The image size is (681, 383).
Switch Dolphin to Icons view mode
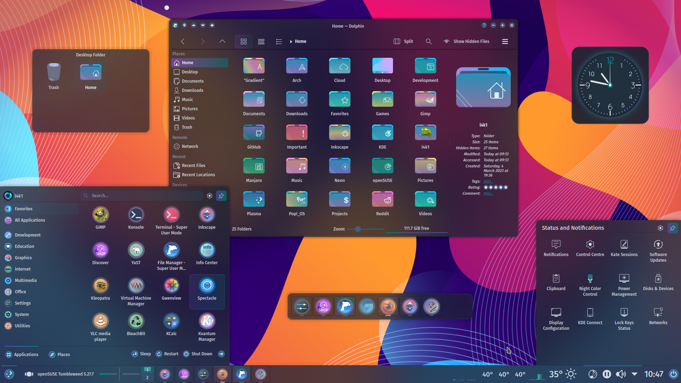tap(244, 41)
